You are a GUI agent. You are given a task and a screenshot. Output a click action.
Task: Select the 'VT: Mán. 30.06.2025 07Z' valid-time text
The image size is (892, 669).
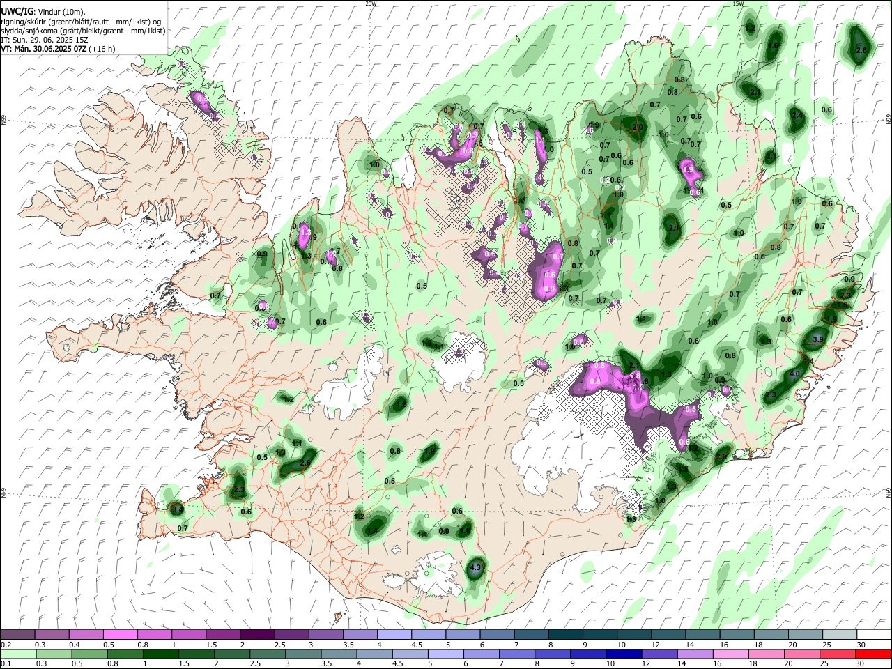43,49
